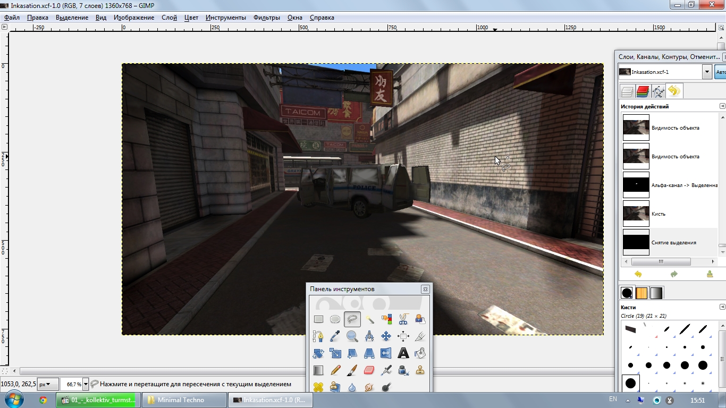Open the image selector dropdown for Inkasation.xcf-1

pos(707,72)
